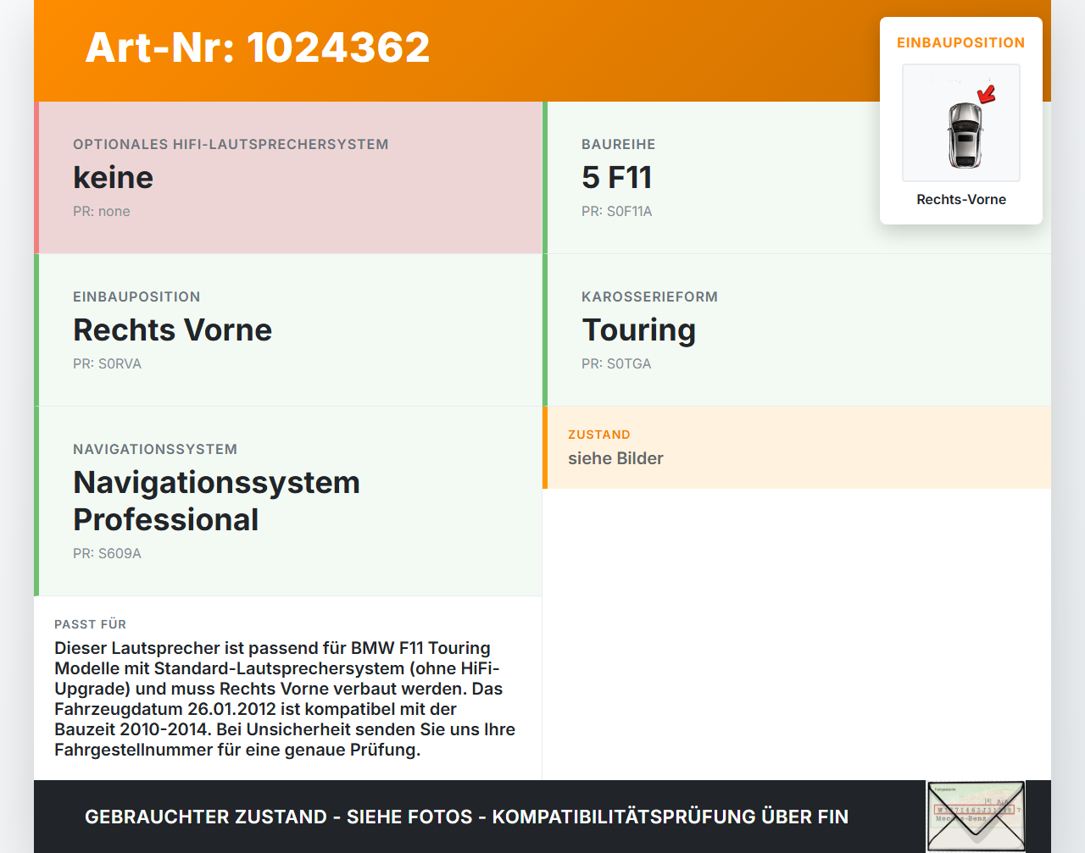Click the Rechts-Vorne caption under car image
Screen dimensions: 1085x853
[x=961, y=199]
